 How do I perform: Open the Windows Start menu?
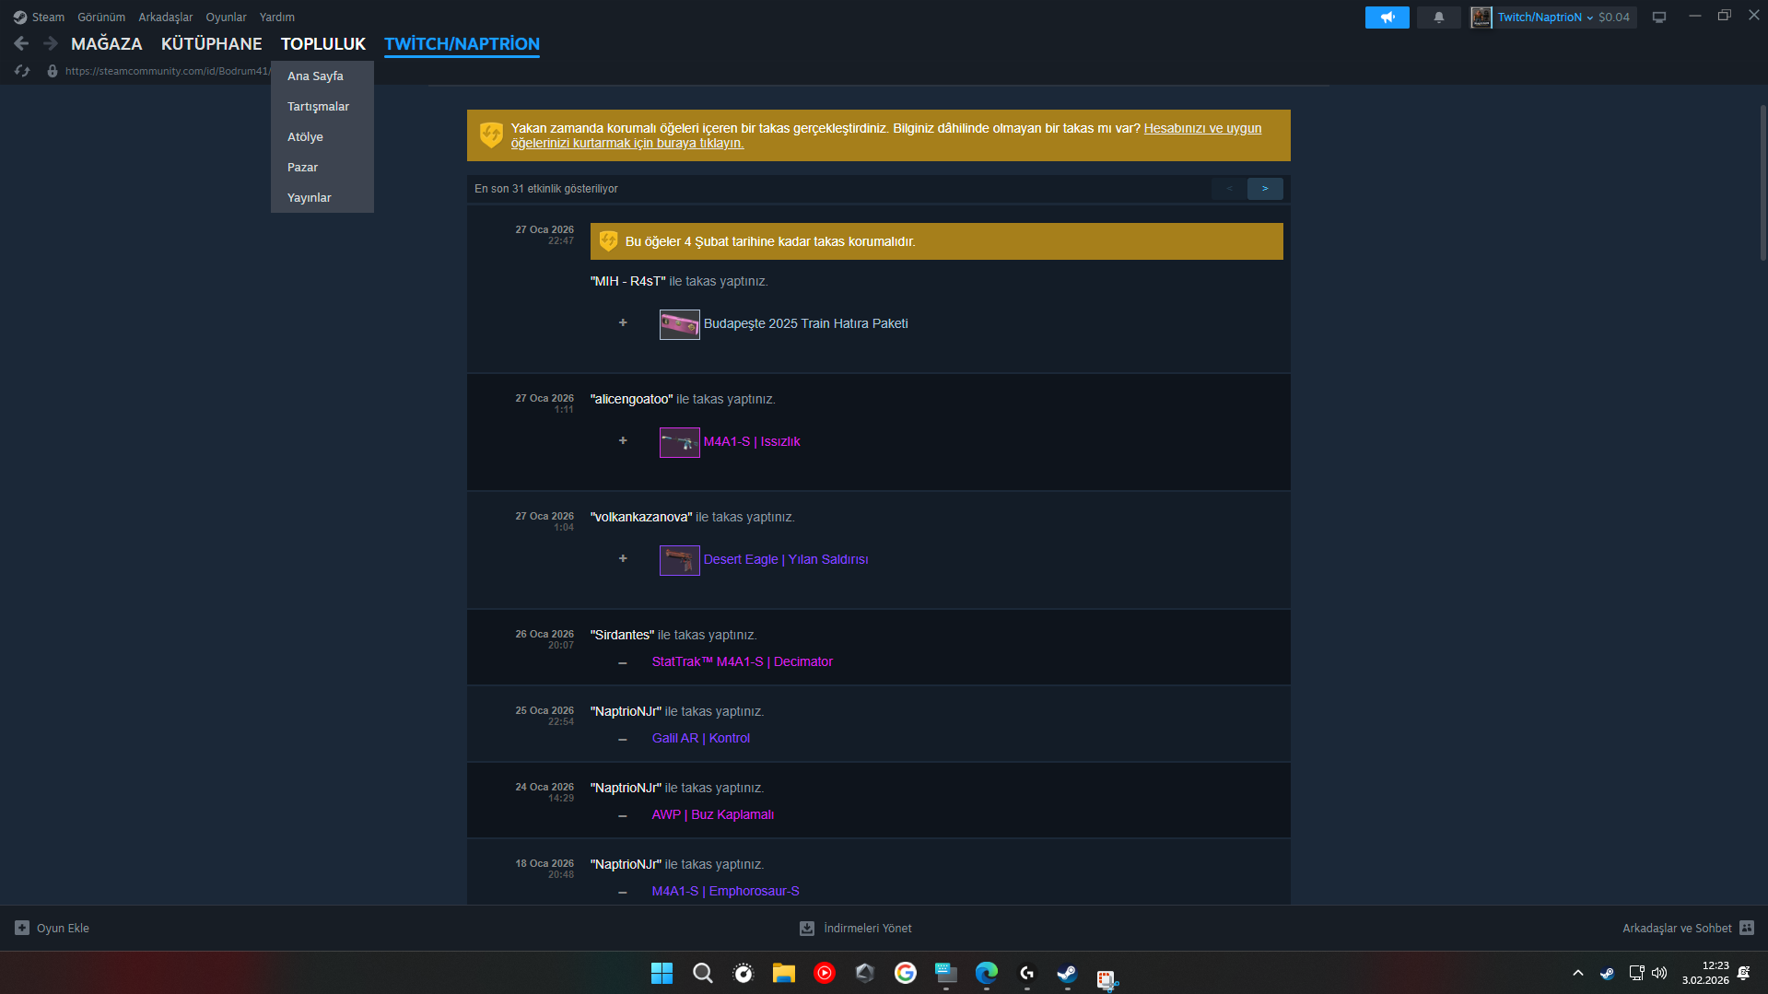(662, 973)
